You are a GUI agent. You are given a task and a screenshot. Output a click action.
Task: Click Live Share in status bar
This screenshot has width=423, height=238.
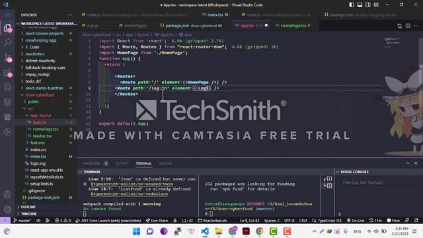157,220
